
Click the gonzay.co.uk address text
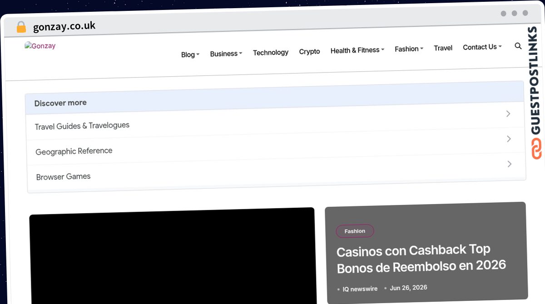64,26
